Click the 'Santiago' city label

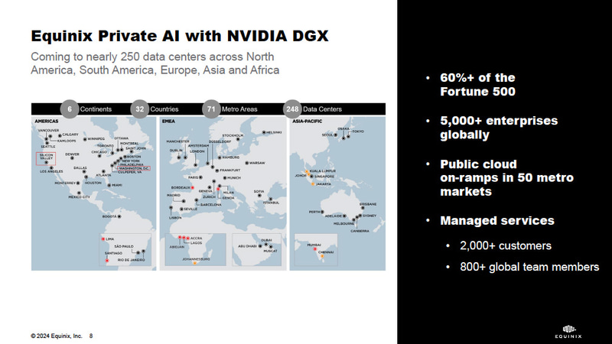click(113, 253)
